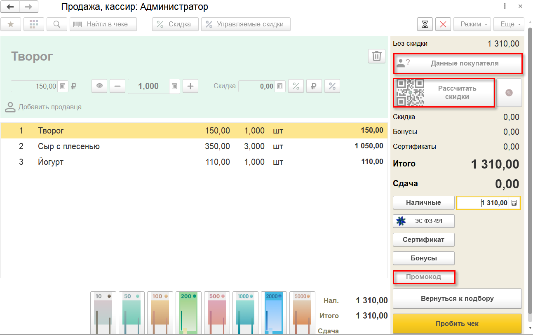The image size is (533, 335).
Task: Click the red X cancel receipt icon
Action: click(443, 24)
